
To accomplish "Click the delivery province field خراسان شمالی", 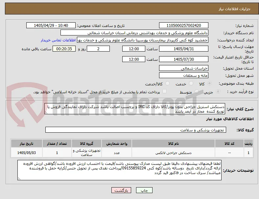I will pyautogui.click(x=183, y=68).
